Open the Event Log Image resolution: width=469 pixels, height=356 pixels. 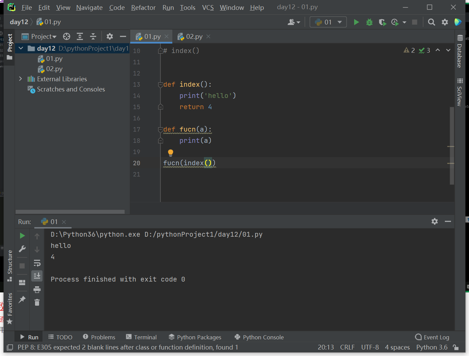coord(432,337)
